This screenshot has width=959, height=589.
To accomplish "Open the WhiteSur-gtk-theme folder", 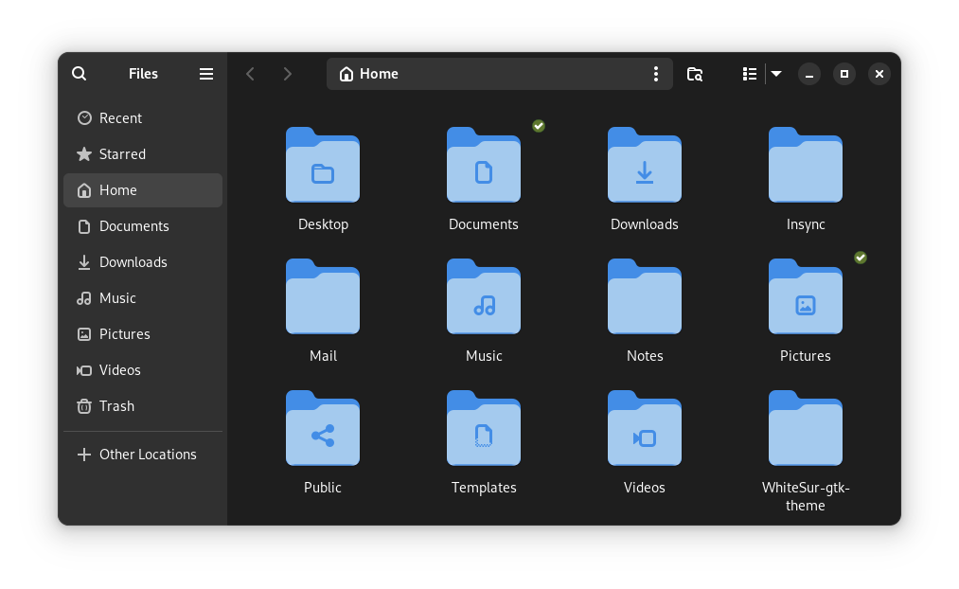I will 805,428.
